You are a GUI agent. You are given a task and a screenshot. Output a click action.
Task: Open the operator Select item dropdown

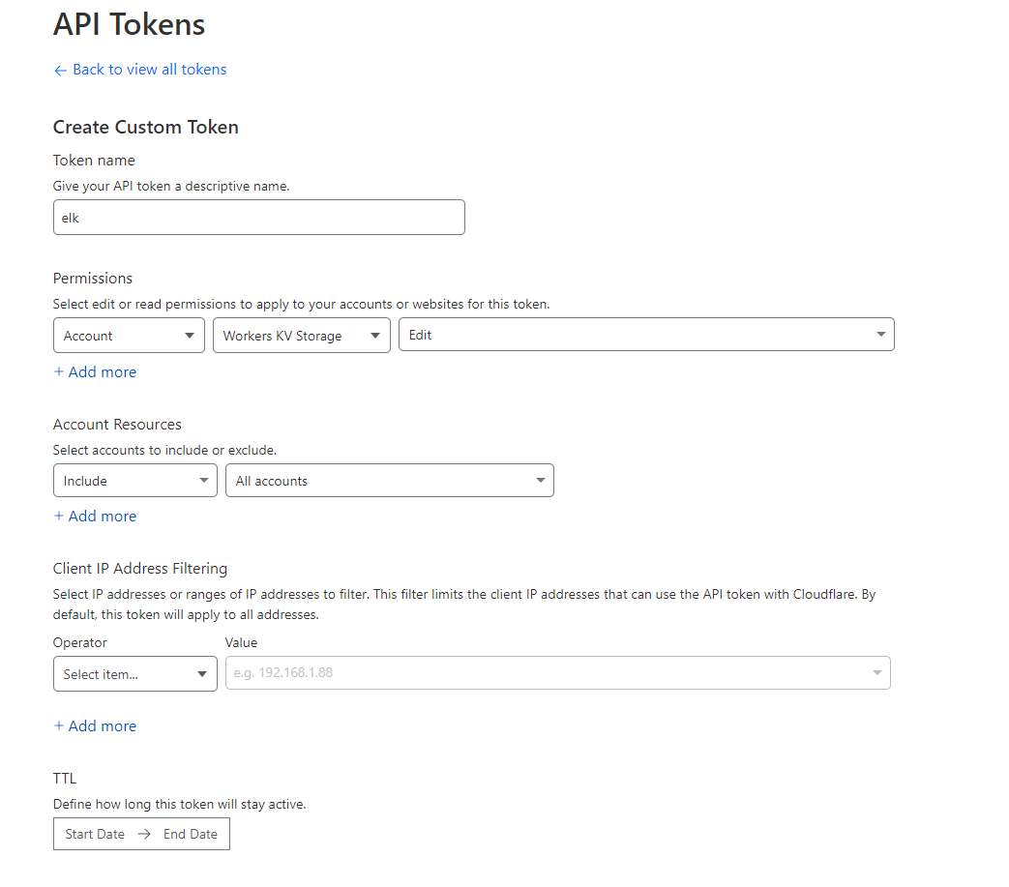click(134, 673)
